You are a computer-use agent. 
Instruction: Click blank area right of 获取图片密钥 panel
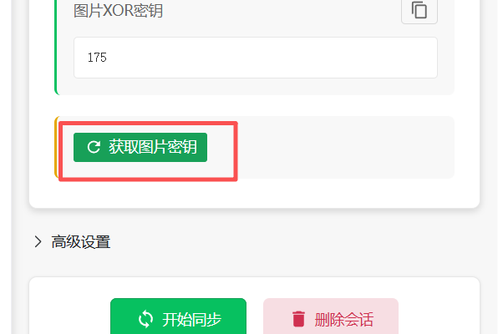(346, 147)
